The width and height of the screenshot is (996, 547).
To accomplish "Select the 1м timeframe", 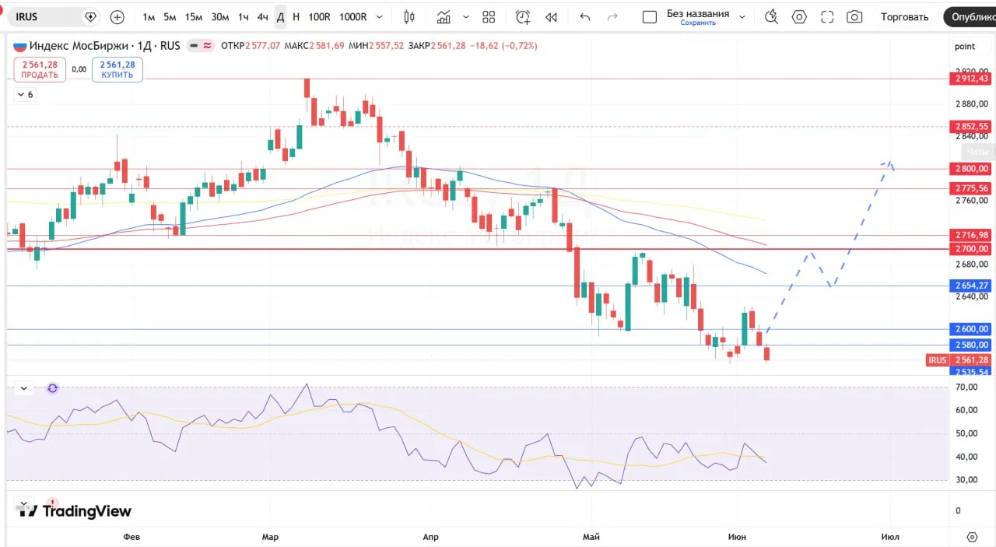I will [x=149, y=16].
